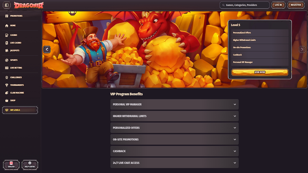Image resolution: width=308 pixels, height=173 pixels.
Task: Open Shop menu item
Action: tap(20, 101)
